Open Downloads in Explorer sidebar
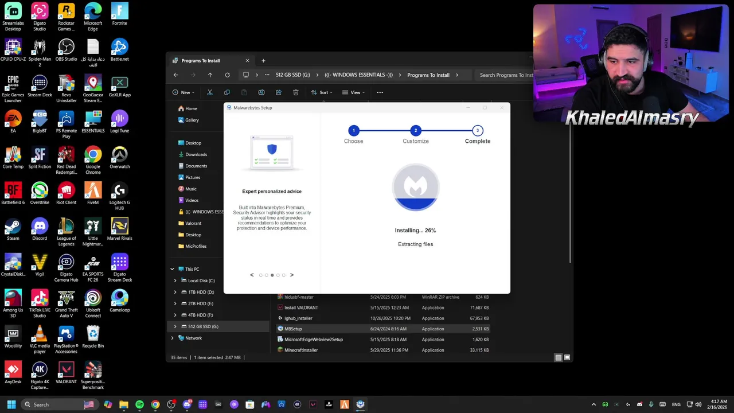Image resolution: width=734 pixels, height=413 pixels. pos(192,154)
